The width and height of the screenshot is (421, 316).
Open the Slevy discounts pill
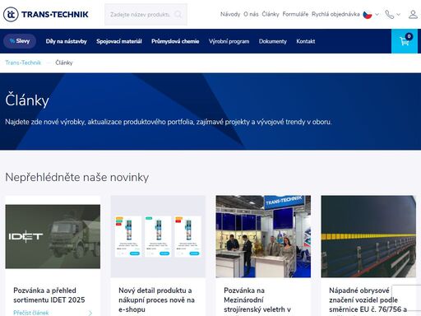click(x=20, y=41)
